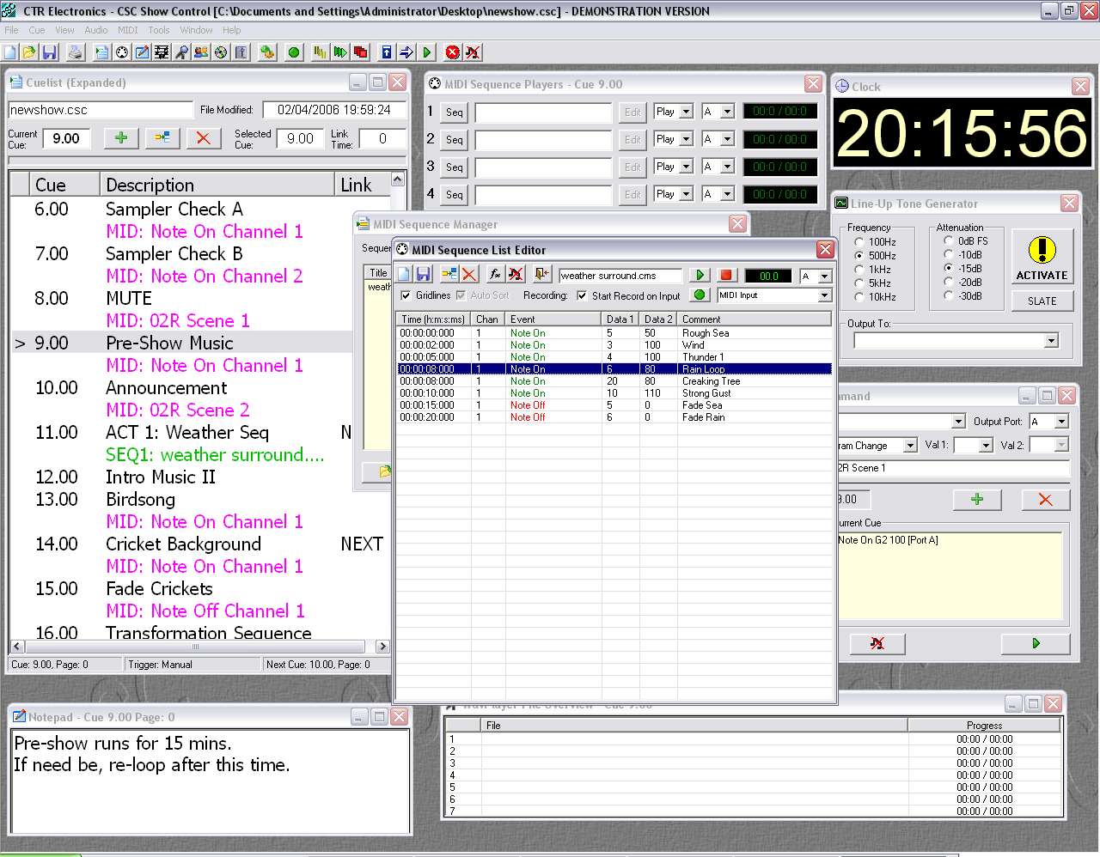Open the File menu
Viewport: 1100px width, 857px height.
pos(11,29)
